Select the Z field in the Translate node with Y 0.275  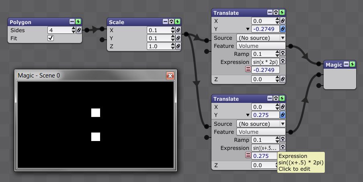click(264, 165)
